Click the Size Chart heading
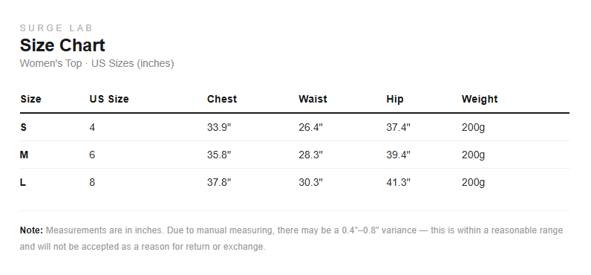The width and height of the screenshot is (591, 275). pos(62,45)
